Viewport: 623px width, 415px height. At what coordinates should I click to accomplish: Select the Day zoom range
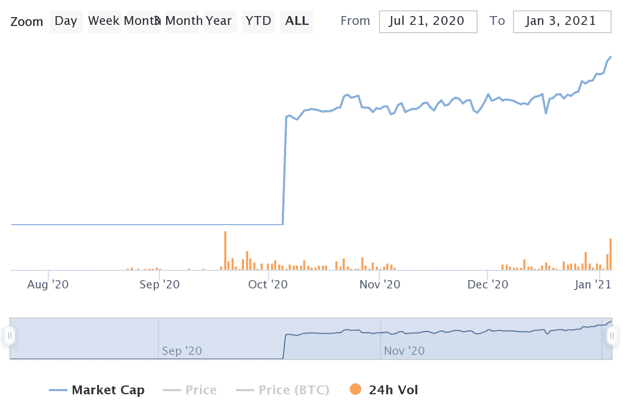[x=66, y=21]
